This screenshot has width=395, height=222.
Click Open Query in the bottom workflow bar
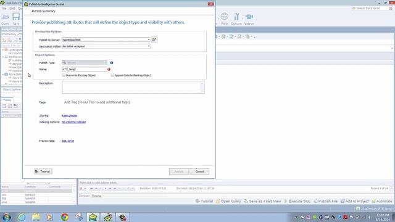[228, 201]
